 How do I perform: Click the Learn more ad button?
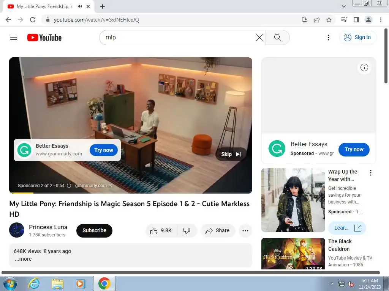click(347, 228)
